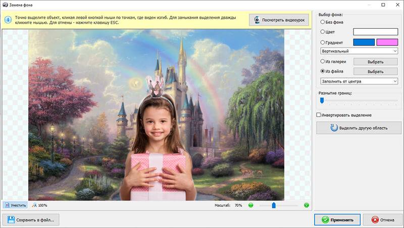
Task: Click the Размытие границ blur slider handle
Action: pyautogui.click(x=322, y=101)
